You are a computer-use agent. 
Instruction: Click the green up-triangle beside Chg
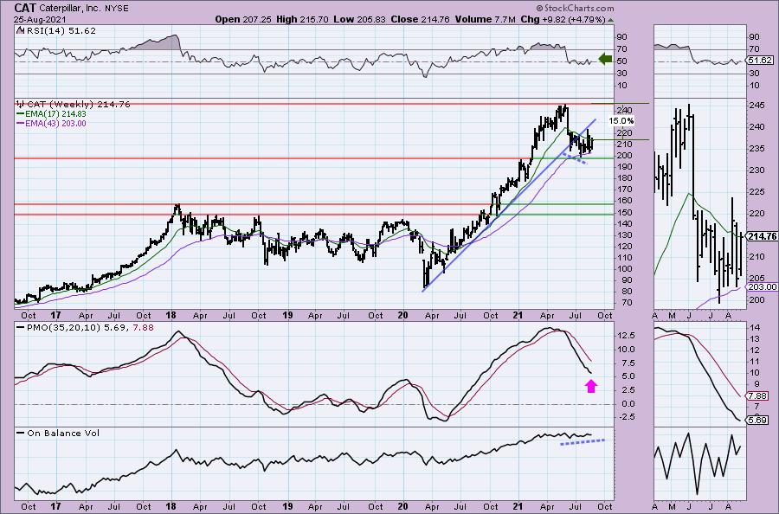tap(610, 20)
